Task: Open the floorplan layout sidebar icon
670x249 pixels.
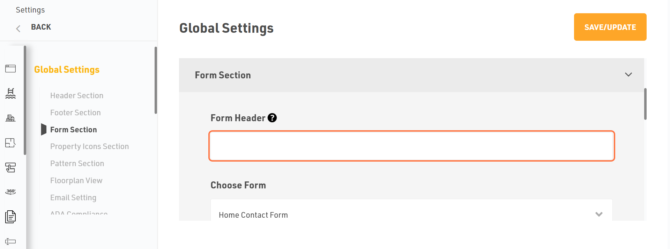Action: click(10, 143)
